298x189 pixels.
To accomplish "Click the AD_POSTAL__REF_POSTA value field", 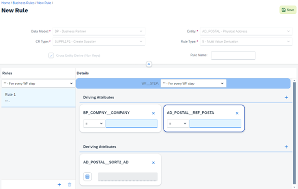I will pyautogui.click(x=215, y=123).
